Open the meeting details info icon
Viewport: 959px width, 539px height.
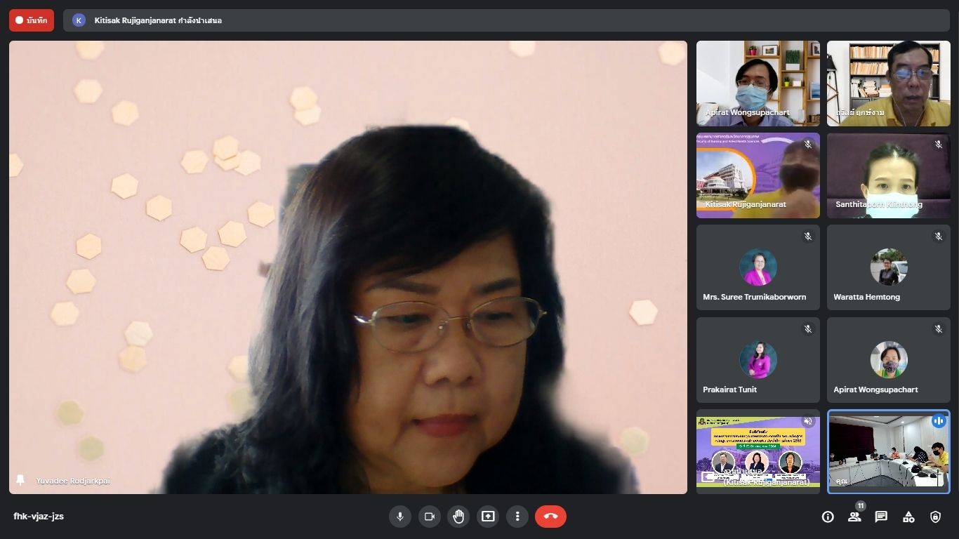click(x=828, y=517)
